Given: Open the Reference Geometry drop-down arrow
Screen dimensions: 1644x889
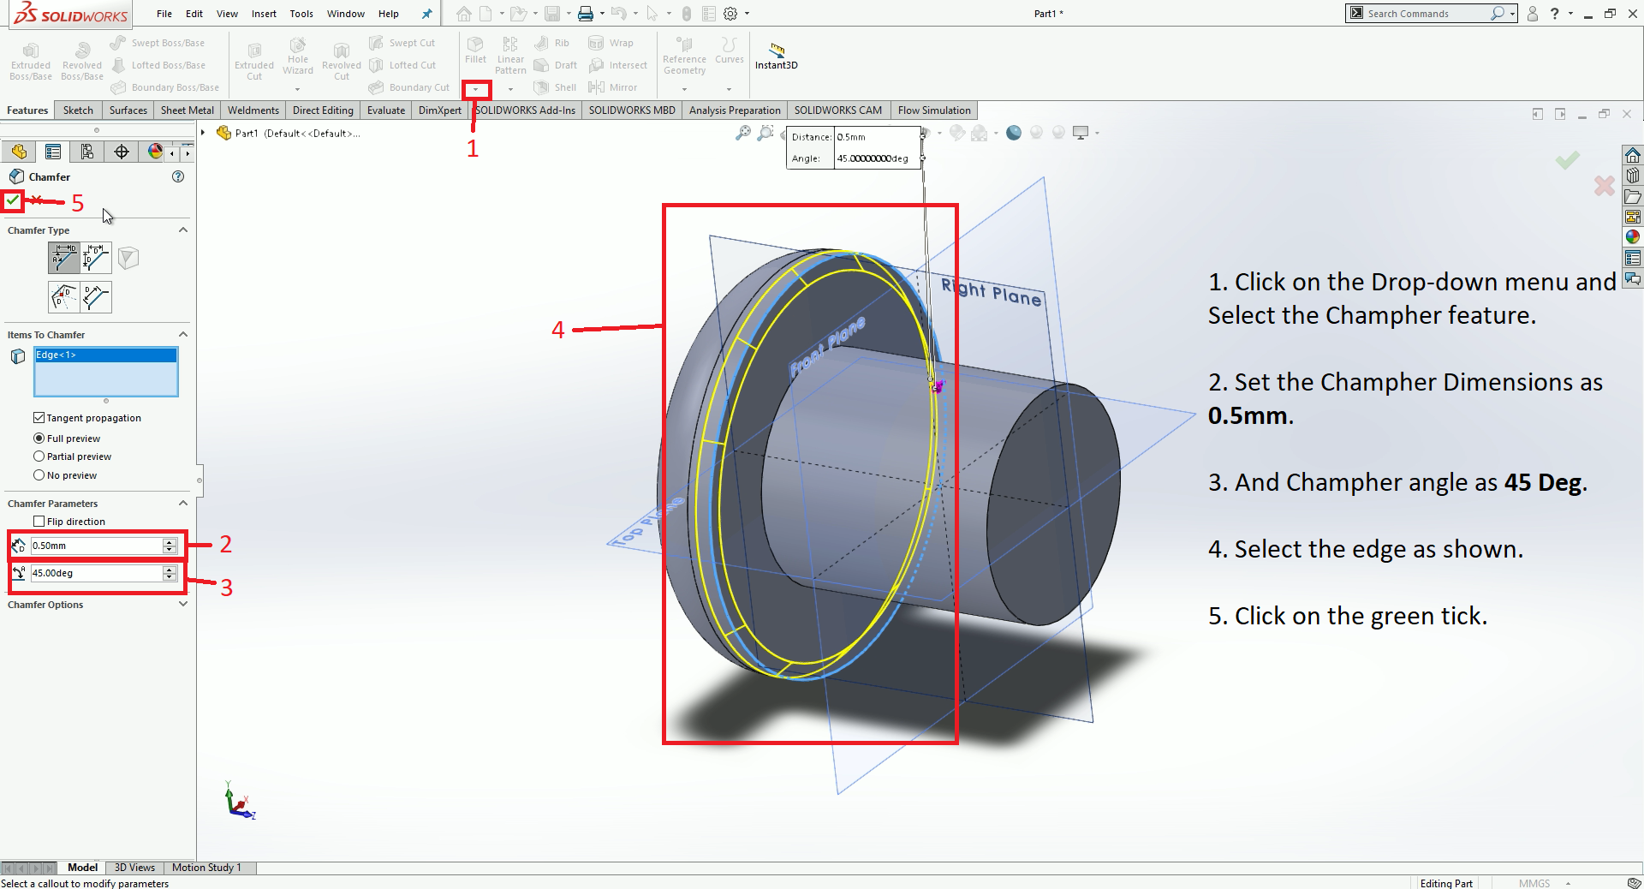Looking at the screenshot, I should pyautogui.click(x=684, y=89).
